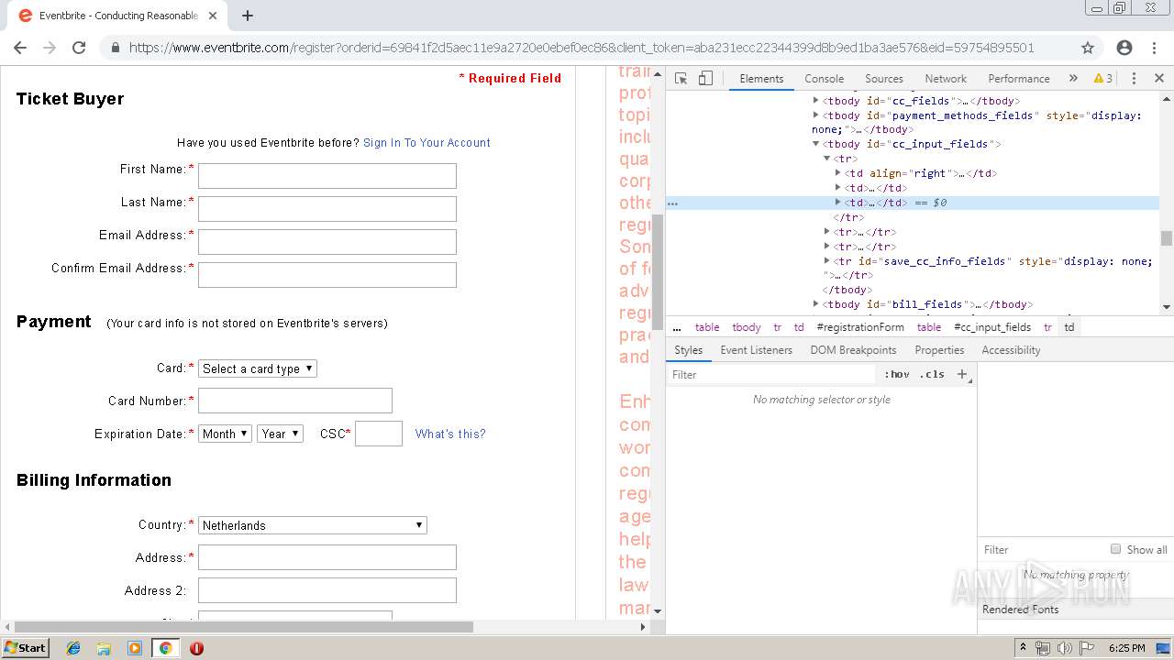Collapse the tbody cc_input_fields node
Image resolution: width=1174 pixels, height=660 pixels.
point(816,144)
